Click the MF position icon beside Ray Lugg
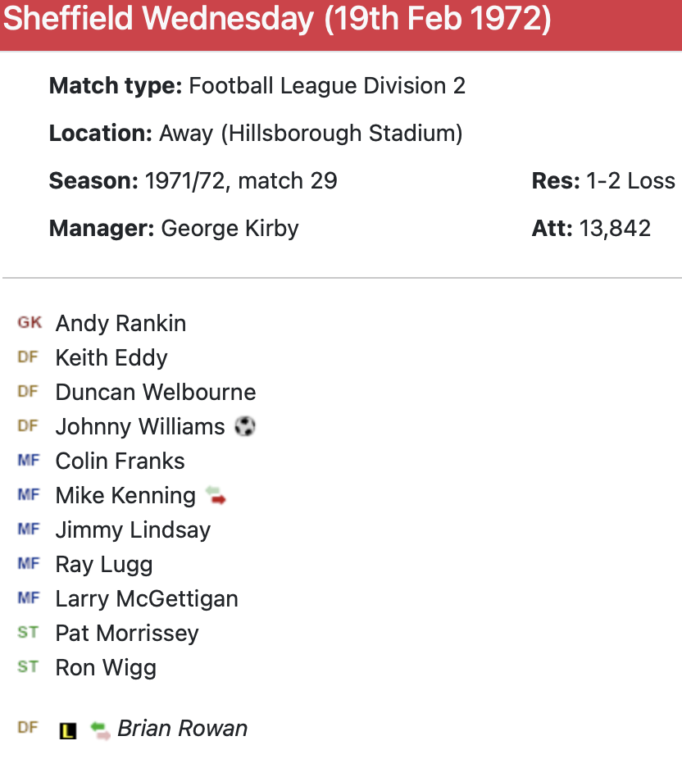Viewport: 682px width, 759px height. [x=28, y=564]
